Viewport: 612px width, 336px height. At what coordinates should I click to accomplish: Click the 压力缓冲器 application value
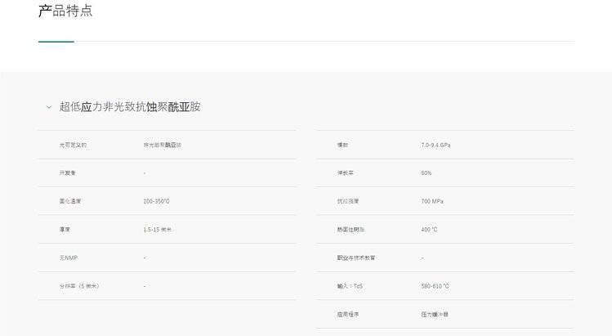(435, 314)
